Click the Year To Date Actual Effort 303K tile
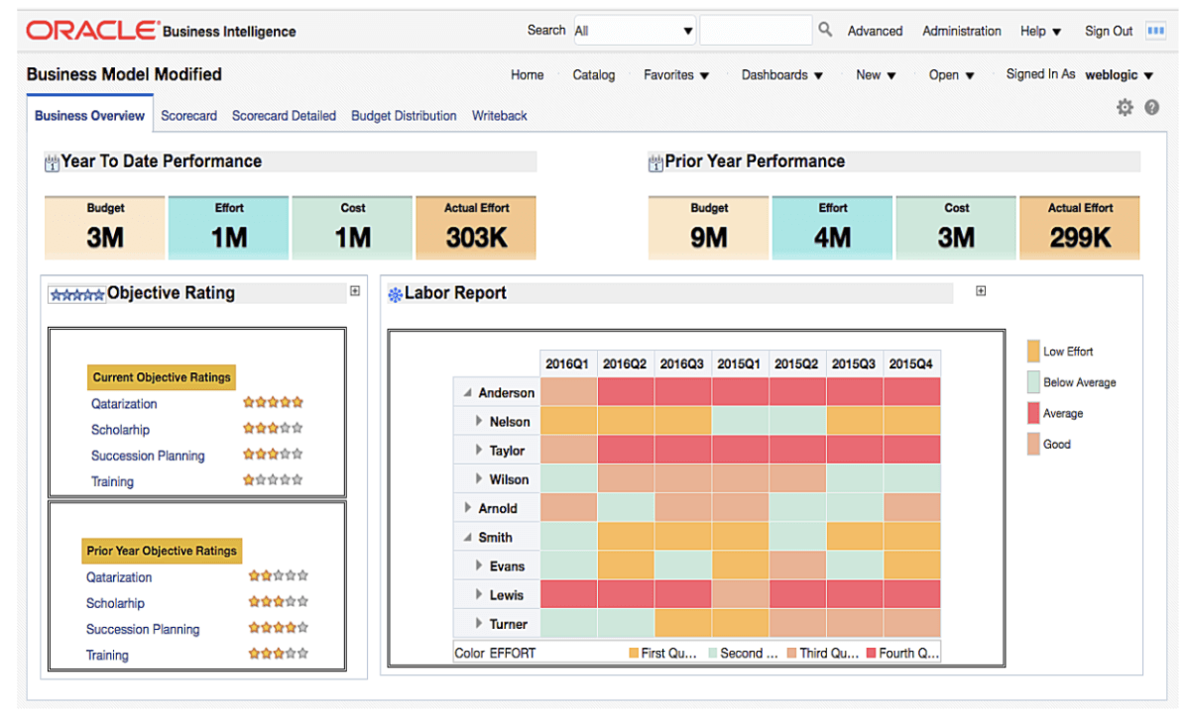The image size is (1190, 720). pos(476,228)
